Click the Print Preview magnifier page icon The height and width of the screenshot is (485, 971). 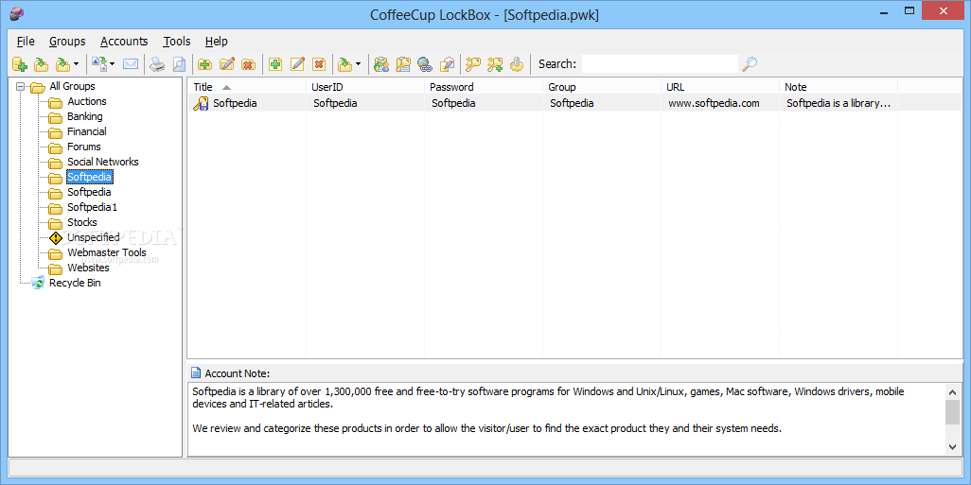coord(179,63)
